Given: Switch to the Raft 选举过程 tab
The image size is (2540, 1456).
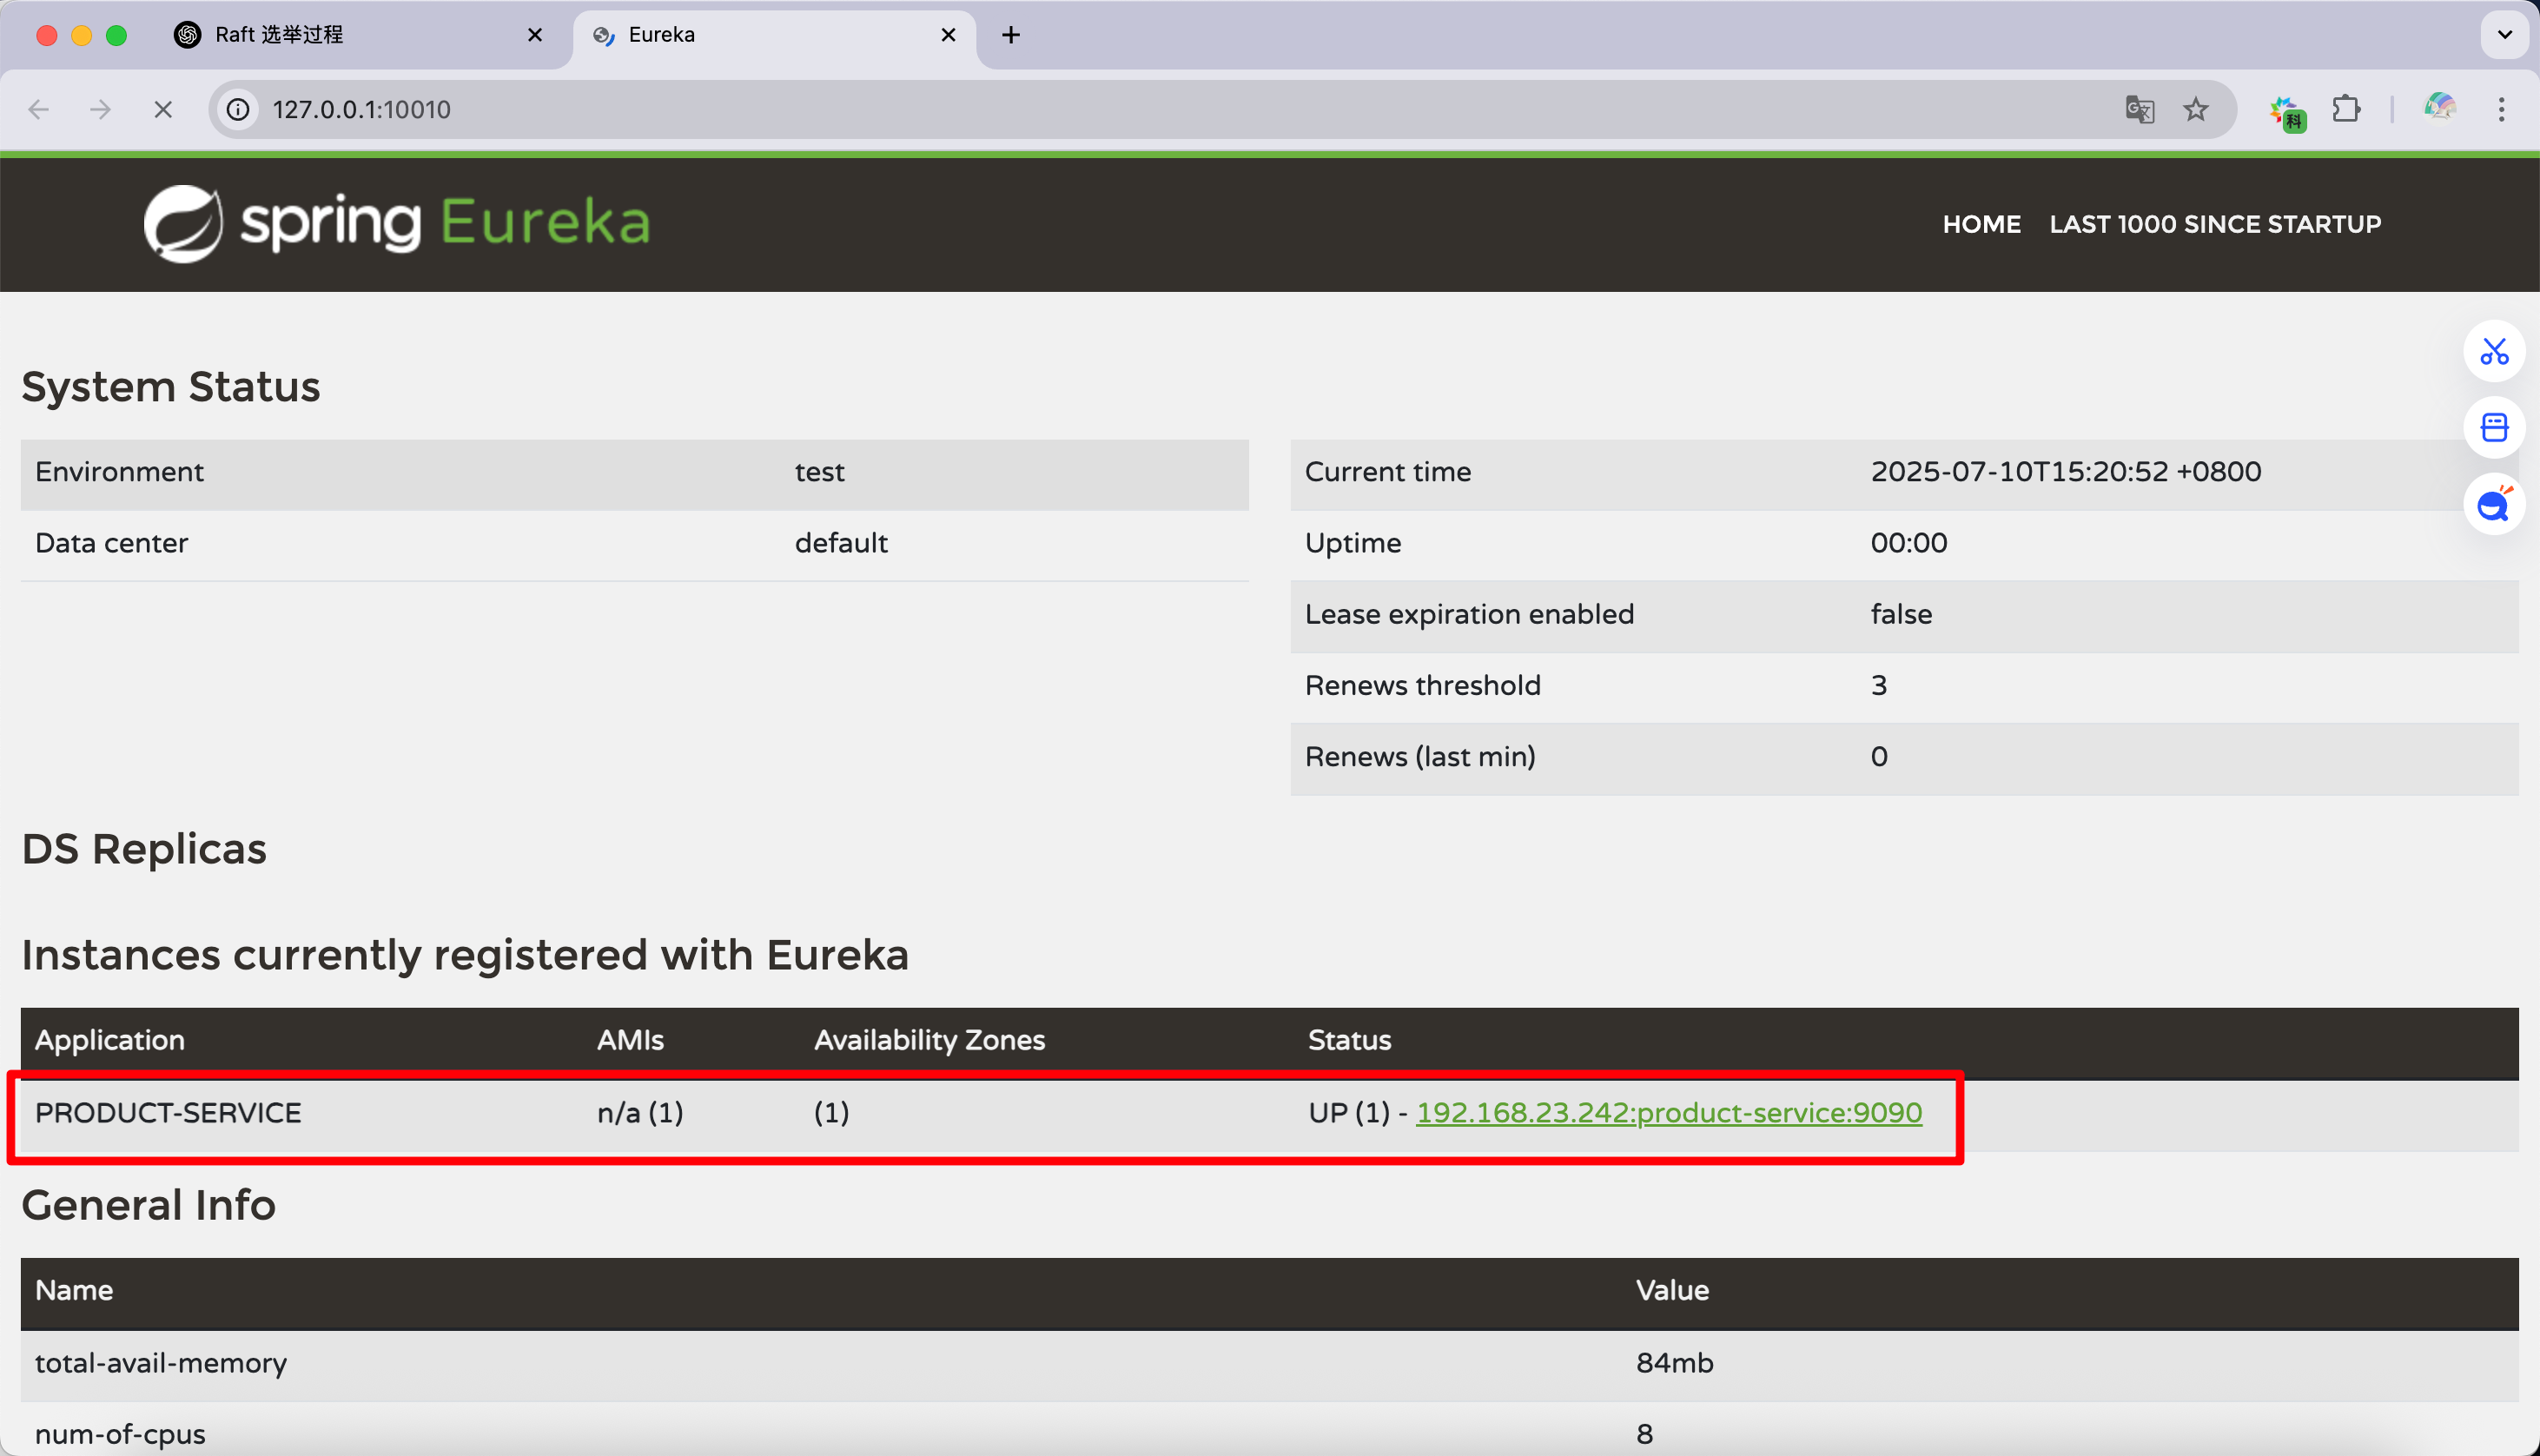Looking at the screenshot, I should [x=360, y=36].
